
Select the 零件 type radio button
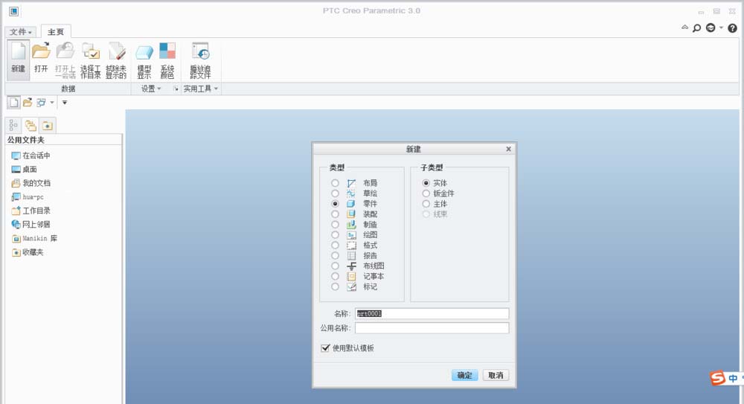[x=335, y=204]
